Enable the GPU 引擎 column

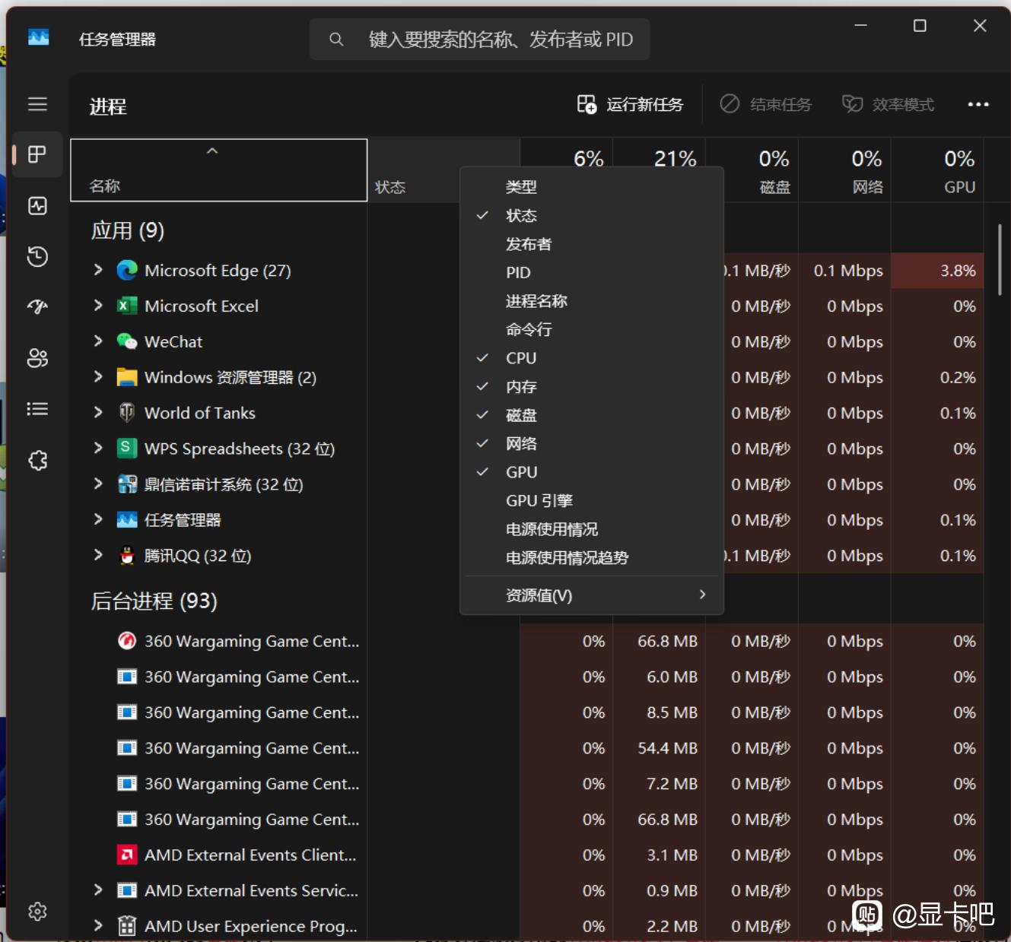[591, 501]
